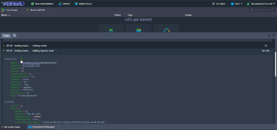277x130 pixels.
Task: Focus the Search (Ctrl+F) field
Action: [262, 10]
